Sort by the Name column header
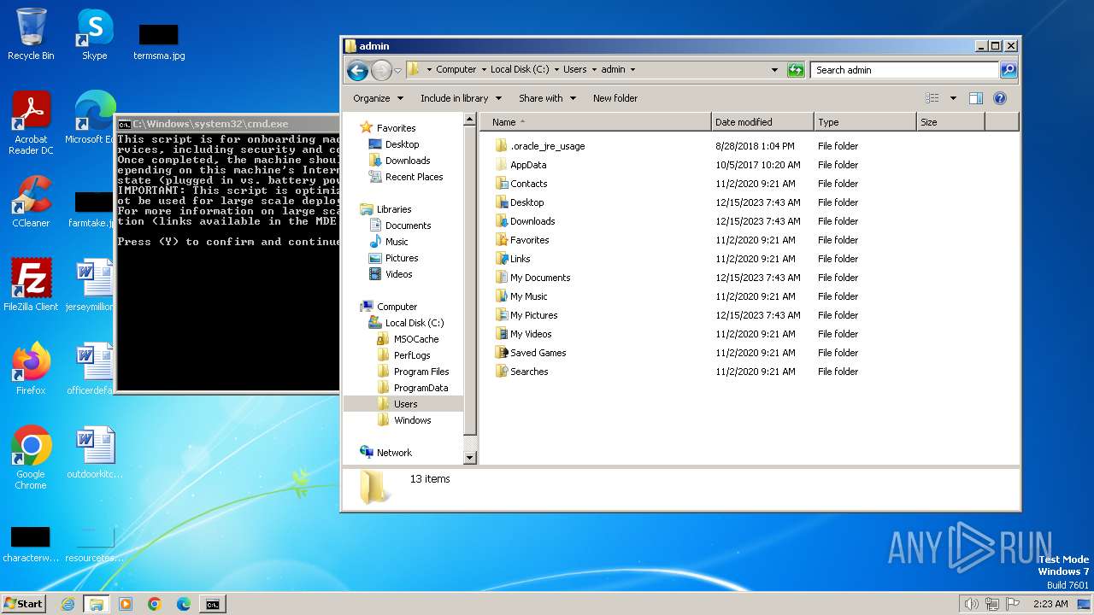 click(x=595, y=122)
